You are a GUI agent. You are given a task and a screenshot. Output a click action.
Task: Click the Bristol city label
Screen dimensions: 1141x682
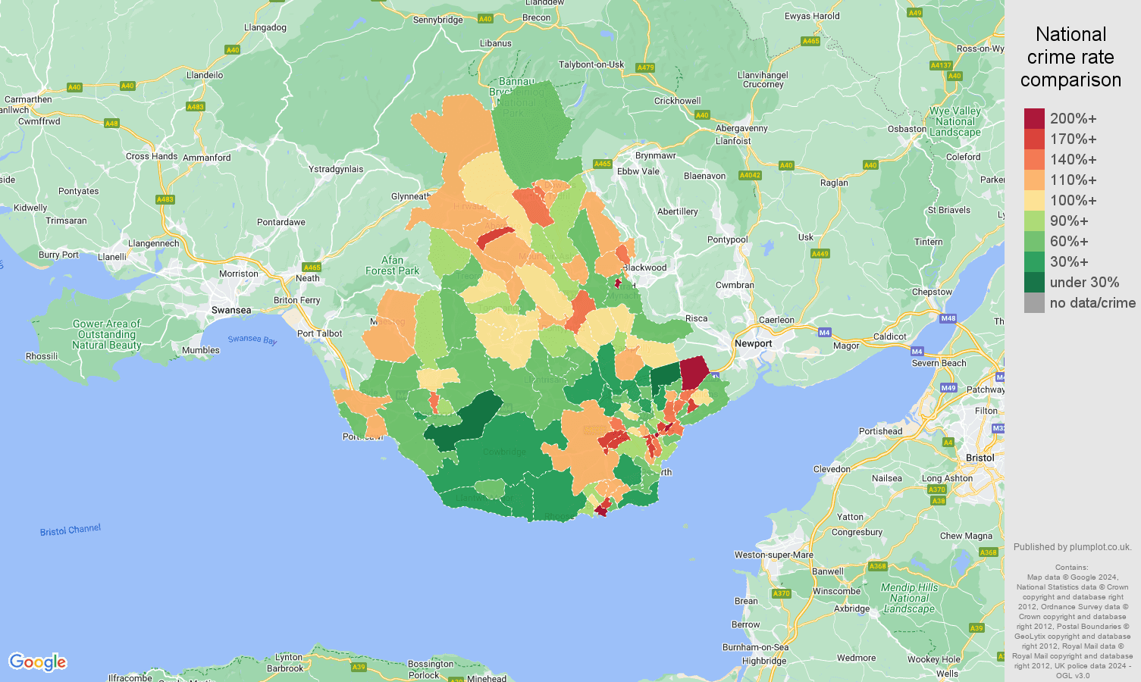click(x=980, y=458)
